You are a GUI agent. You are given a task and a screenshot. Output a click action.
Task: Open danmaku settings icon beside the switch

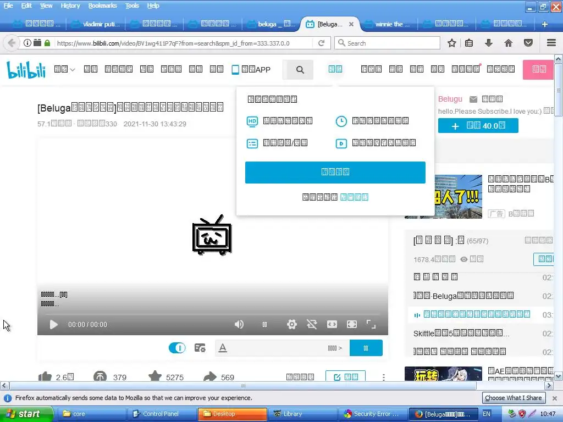click(x=200, y=348)
